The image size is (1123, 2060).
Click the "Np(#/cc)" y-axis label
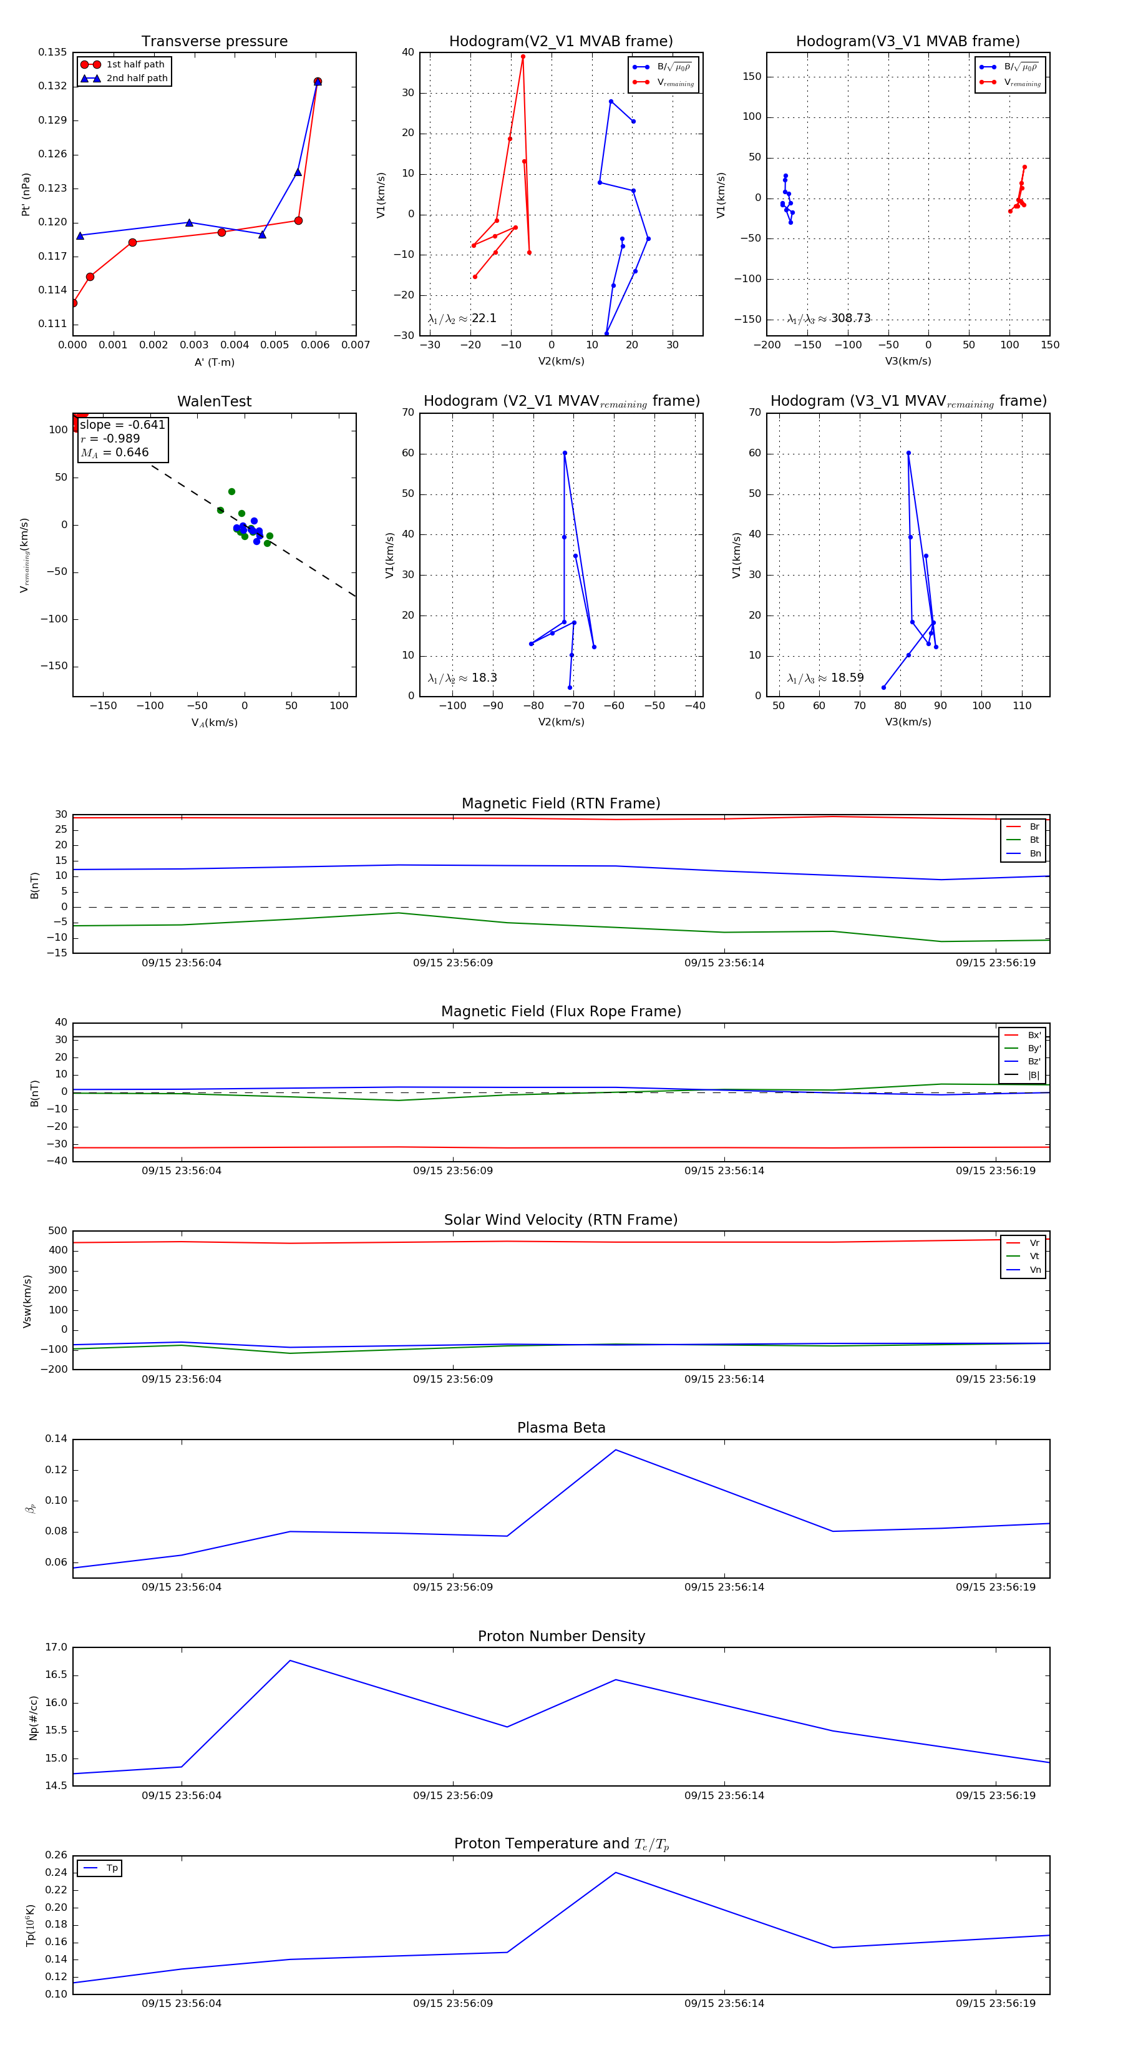[x=34, y=1718]
